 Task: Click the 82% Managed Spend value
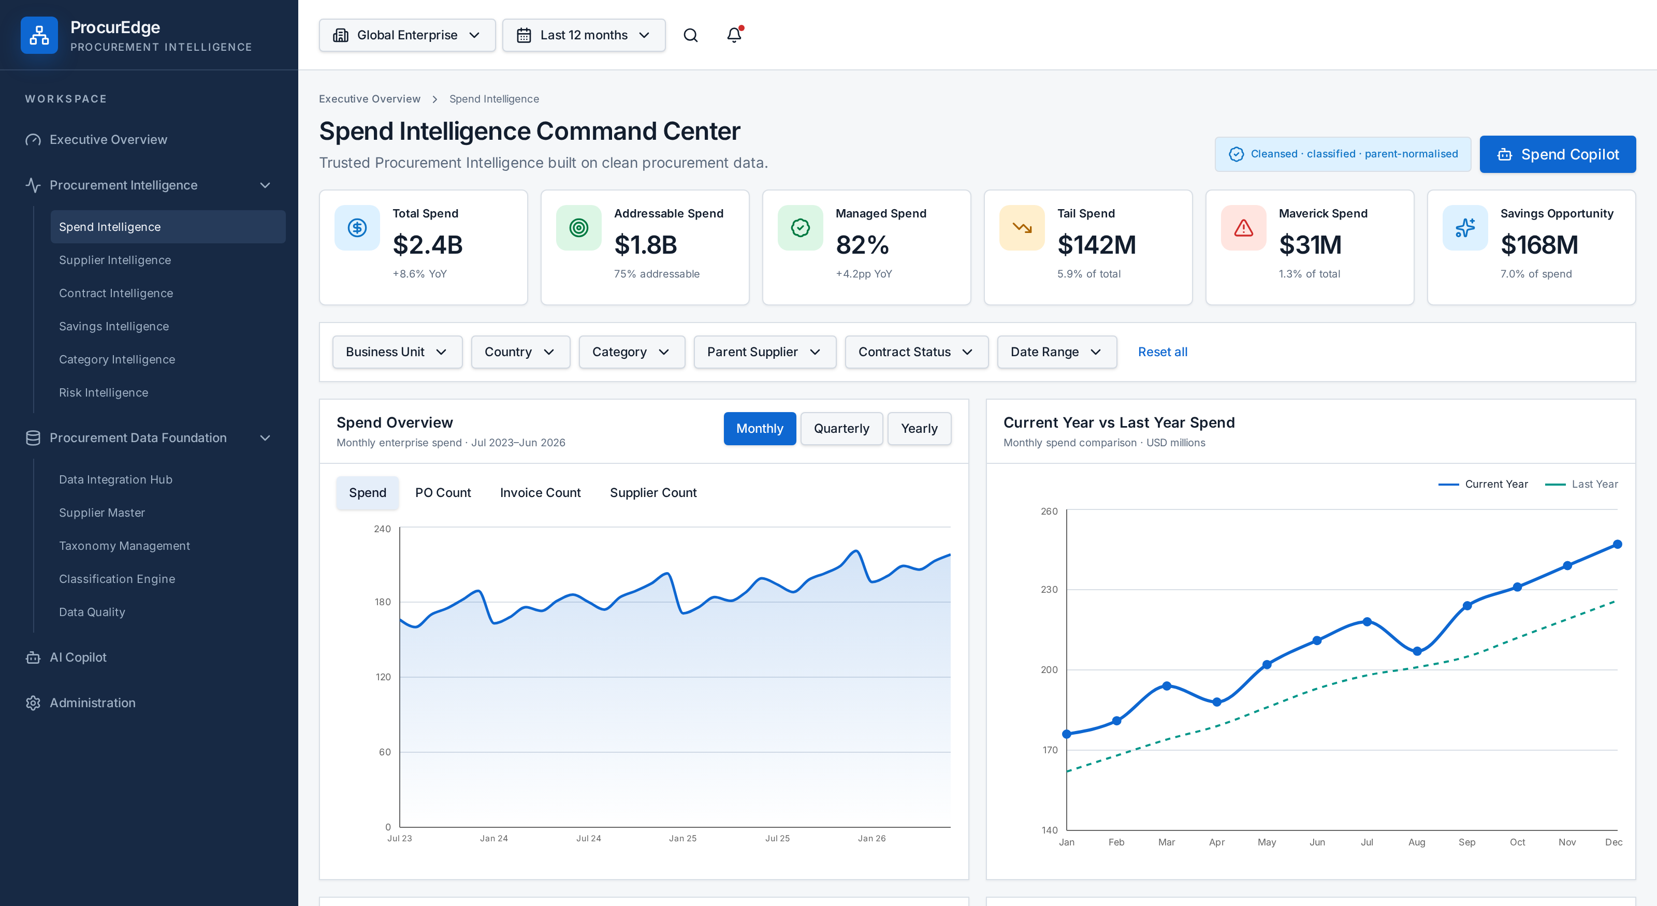click(862, 245)
